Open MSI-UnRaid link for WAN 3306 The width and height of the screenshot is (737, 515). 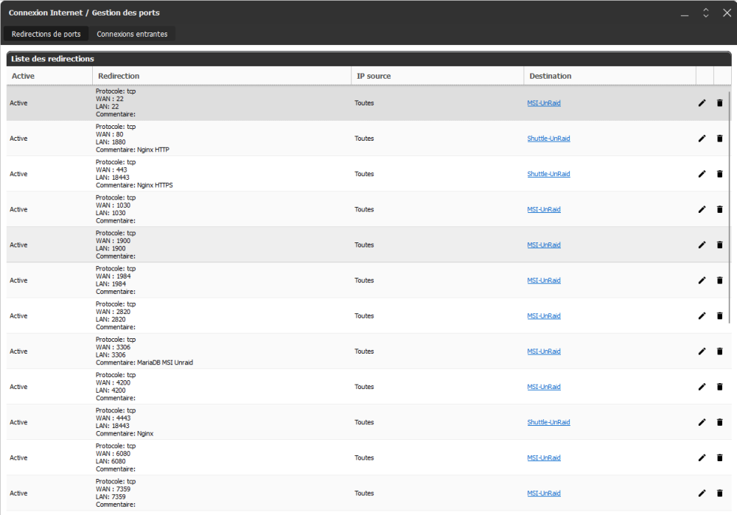click(x=544, y=351)
